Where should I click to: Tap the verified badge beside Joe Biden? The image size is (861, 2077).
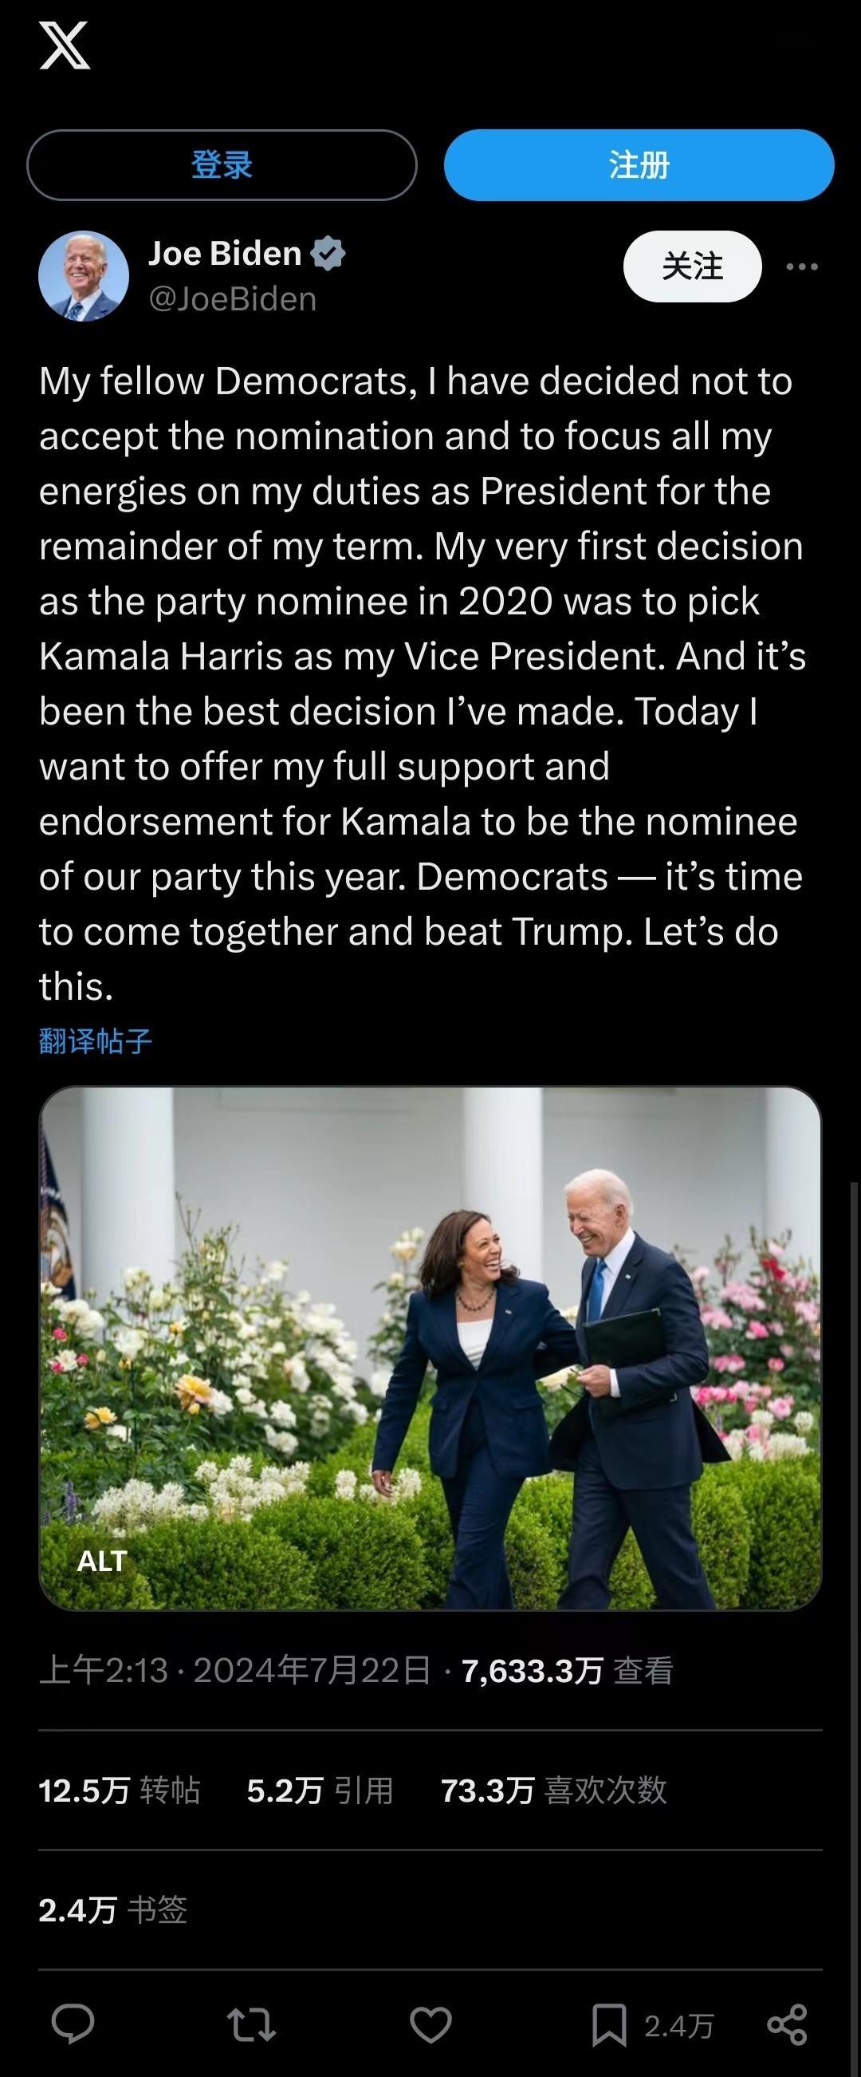328,253
